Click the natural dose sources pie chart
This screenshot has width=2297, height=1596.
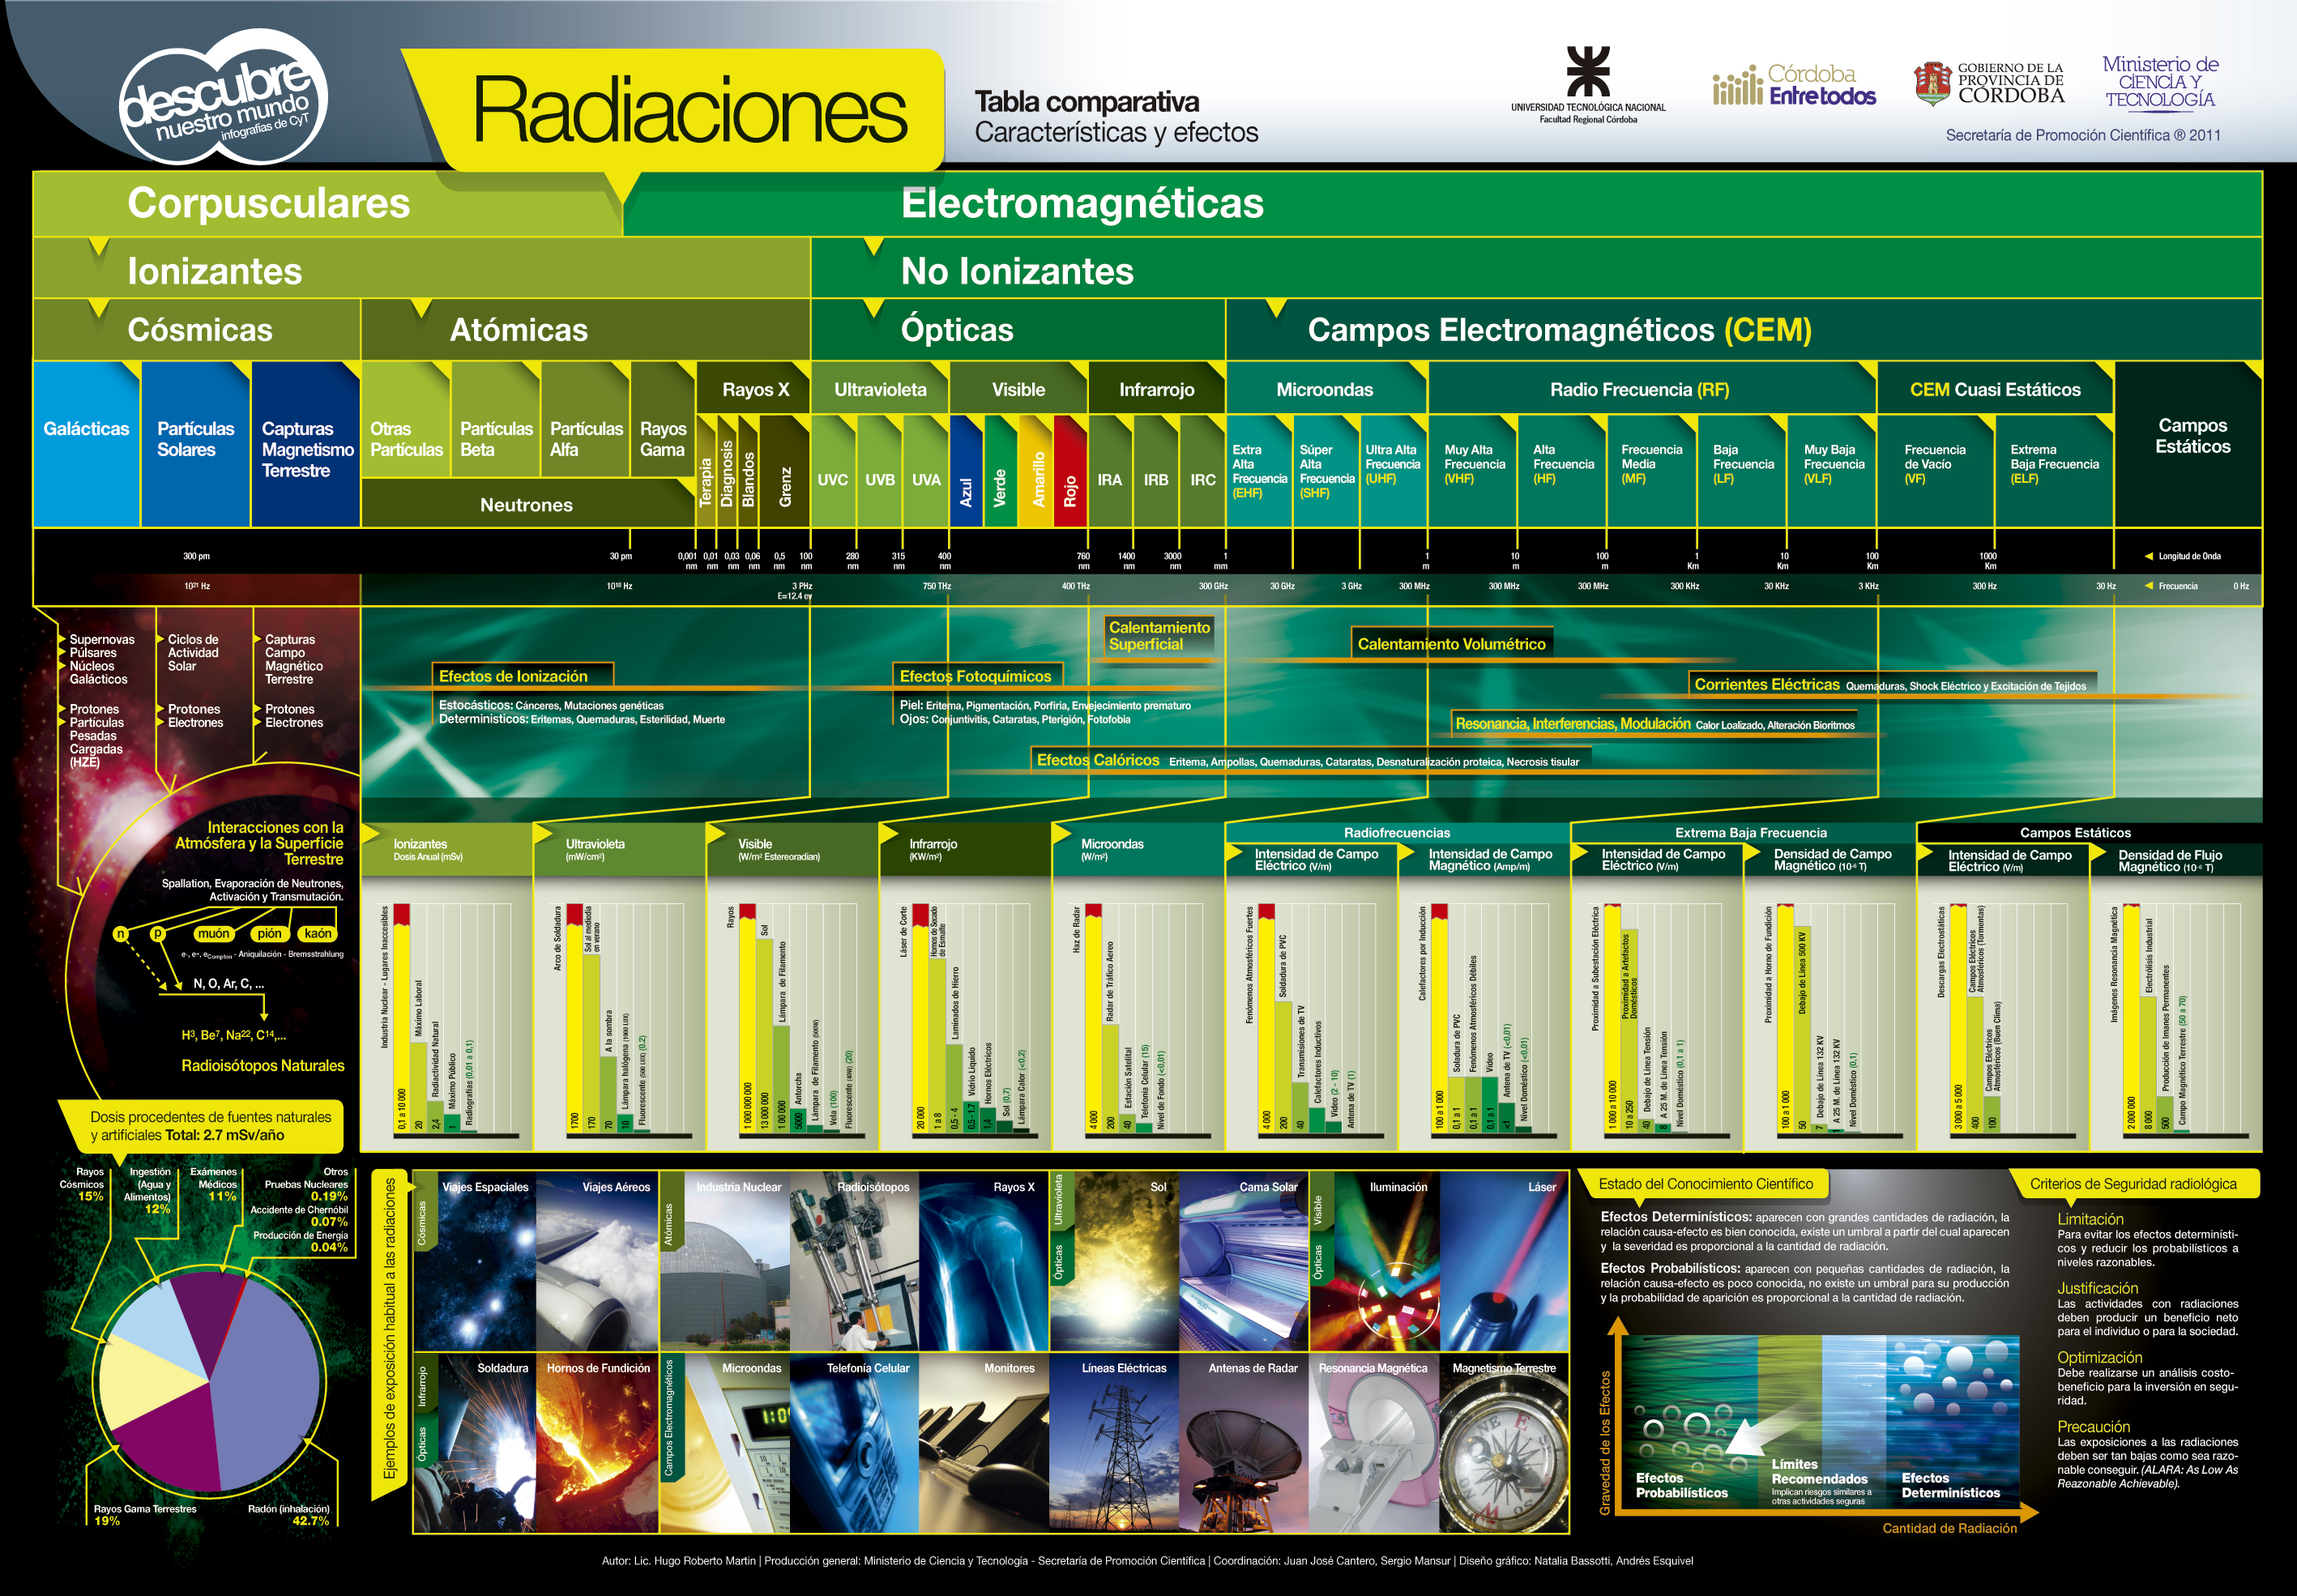[x=209, y=1382]
